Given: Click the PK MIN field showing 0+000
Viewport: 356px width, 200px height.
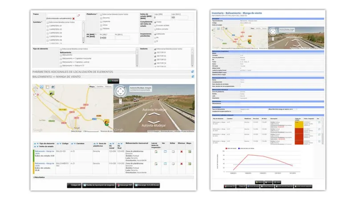Looking at the screenshot, I should tap(107, 38).
